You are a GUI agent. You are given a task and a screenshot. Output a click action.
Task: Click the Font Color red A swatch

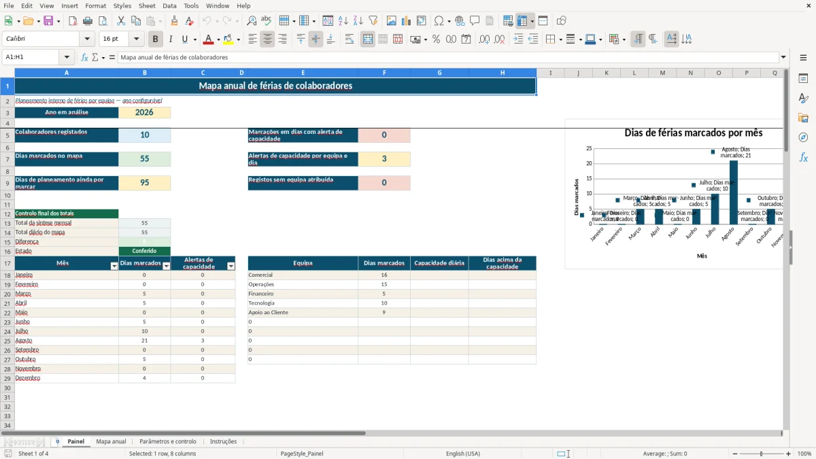click(208, 39)
